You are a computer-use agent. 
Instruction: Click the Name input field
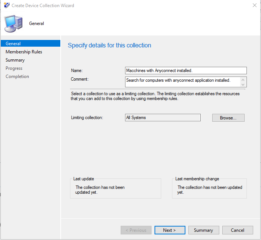186,71
